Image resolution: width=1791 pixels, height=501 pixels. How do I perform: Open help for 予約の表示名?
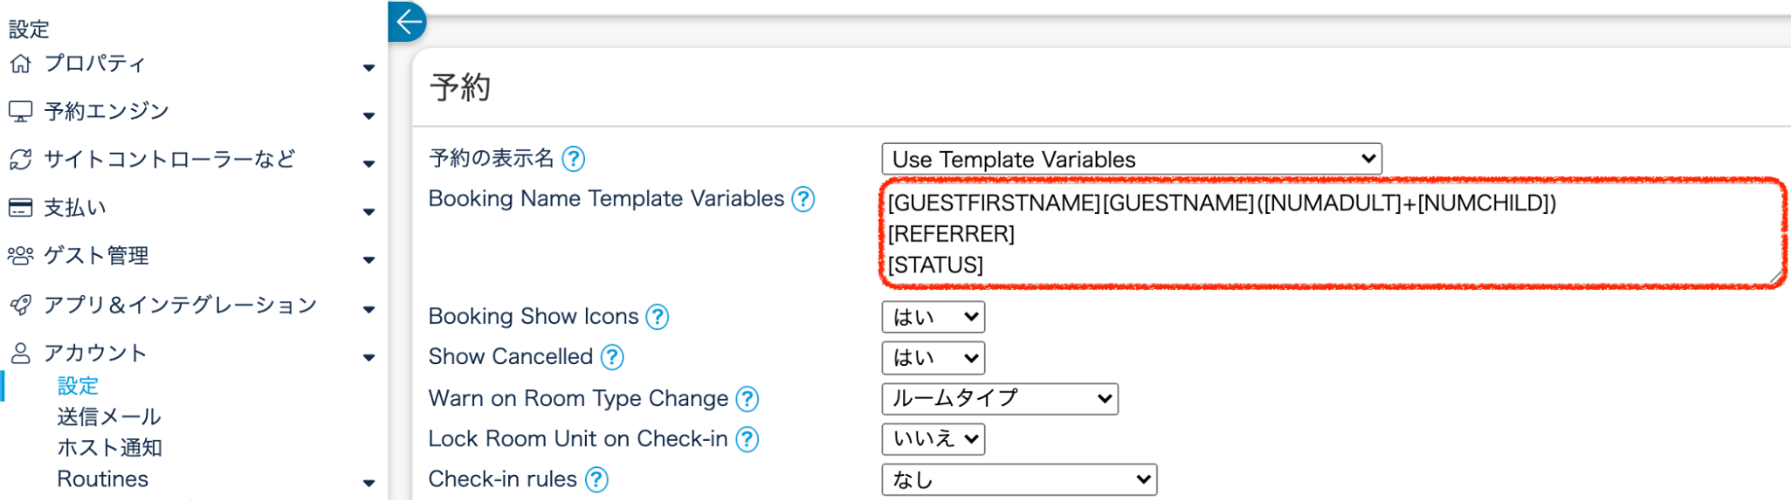point(573,159)
